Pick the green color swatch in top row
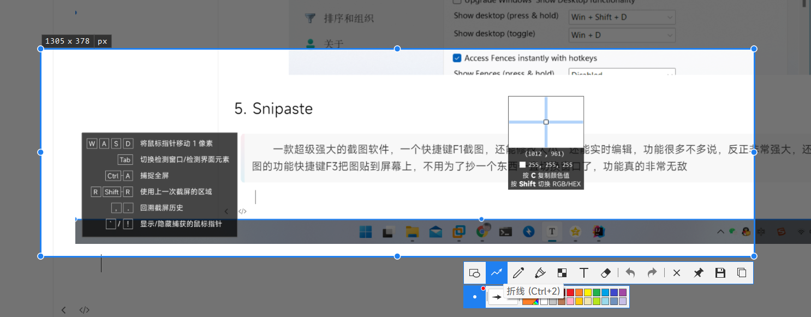This screenshot has width=811, height=317. coord(597,292)
